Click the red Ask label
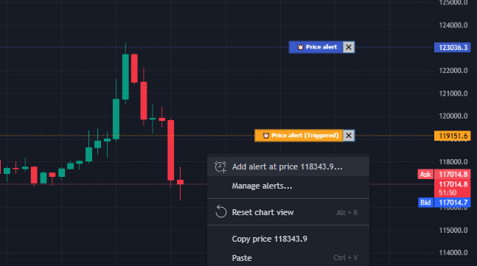 pyautogui.click(x=425, y=174)
